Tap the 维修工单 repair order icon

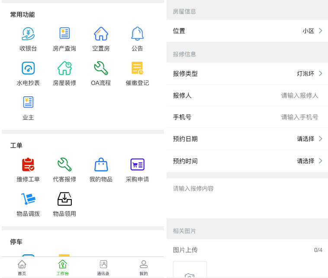pos(28,165)
